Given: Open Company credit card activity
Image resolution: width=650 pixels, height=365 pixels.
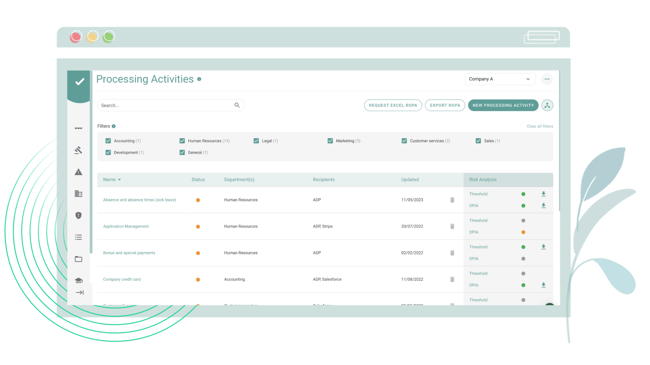Looking at the screenshot, I should tap(122, 279).
